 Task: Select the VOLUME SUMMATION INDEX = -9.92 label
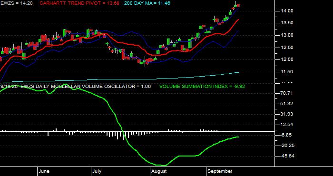(x=202, y=87)
